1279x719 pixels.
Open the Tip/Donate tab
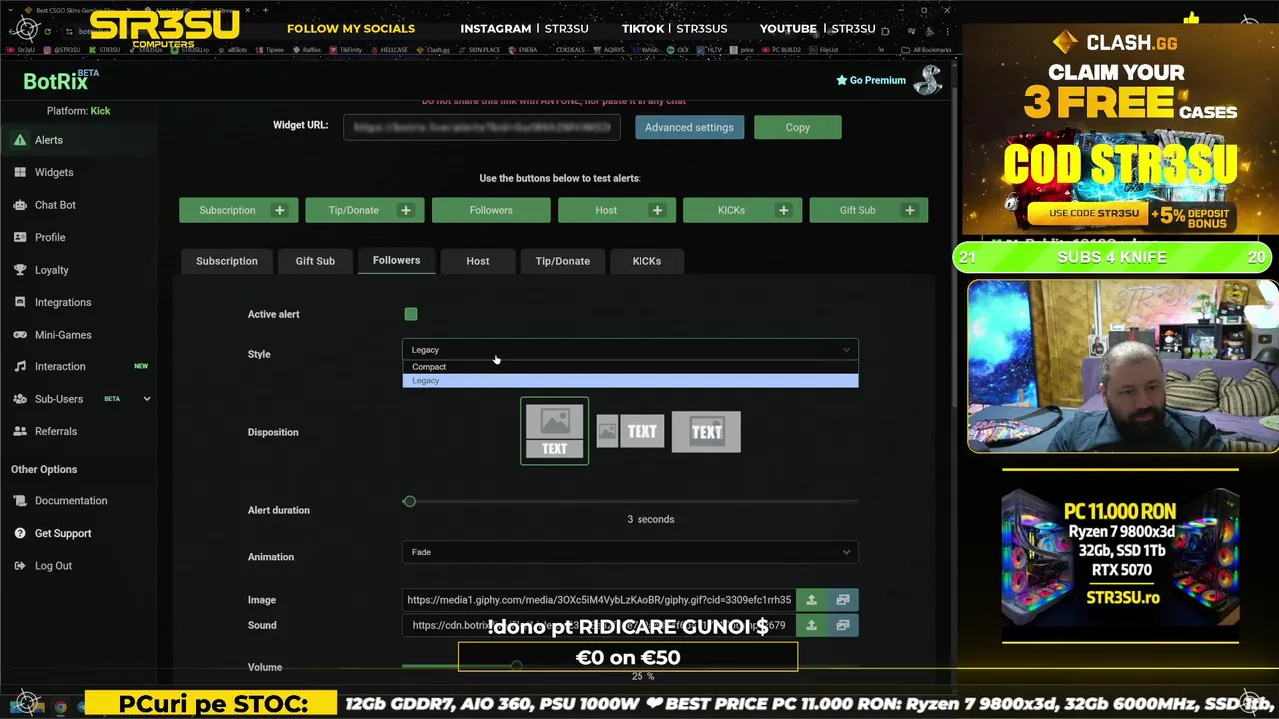(563, 261)
